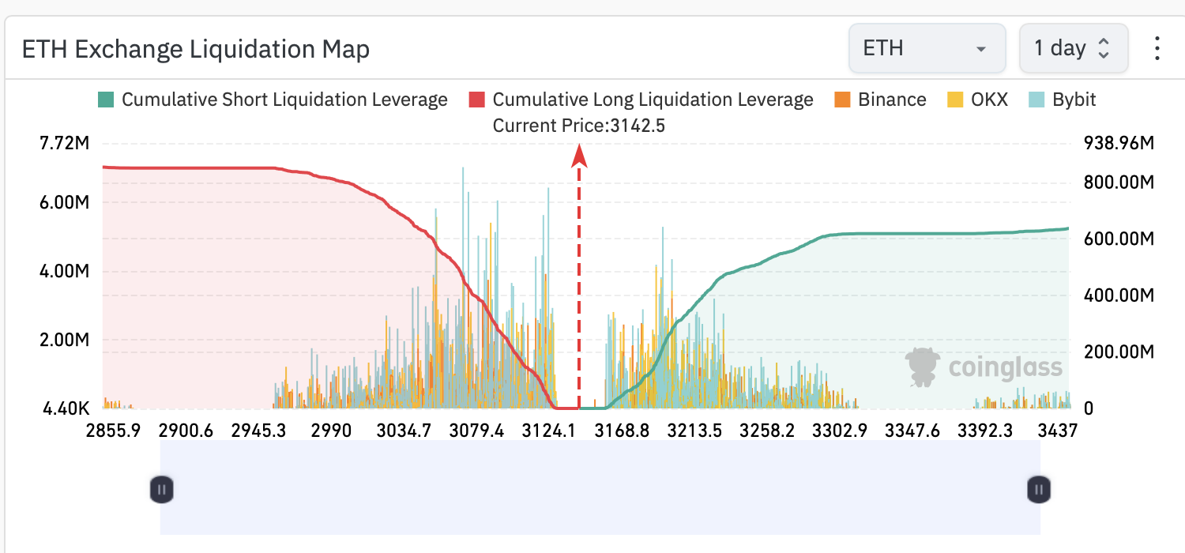The width and height of the screenshot is (1185, 553).
Task: Click the green Cumulative Short legend square
Action: coord(106,100)
